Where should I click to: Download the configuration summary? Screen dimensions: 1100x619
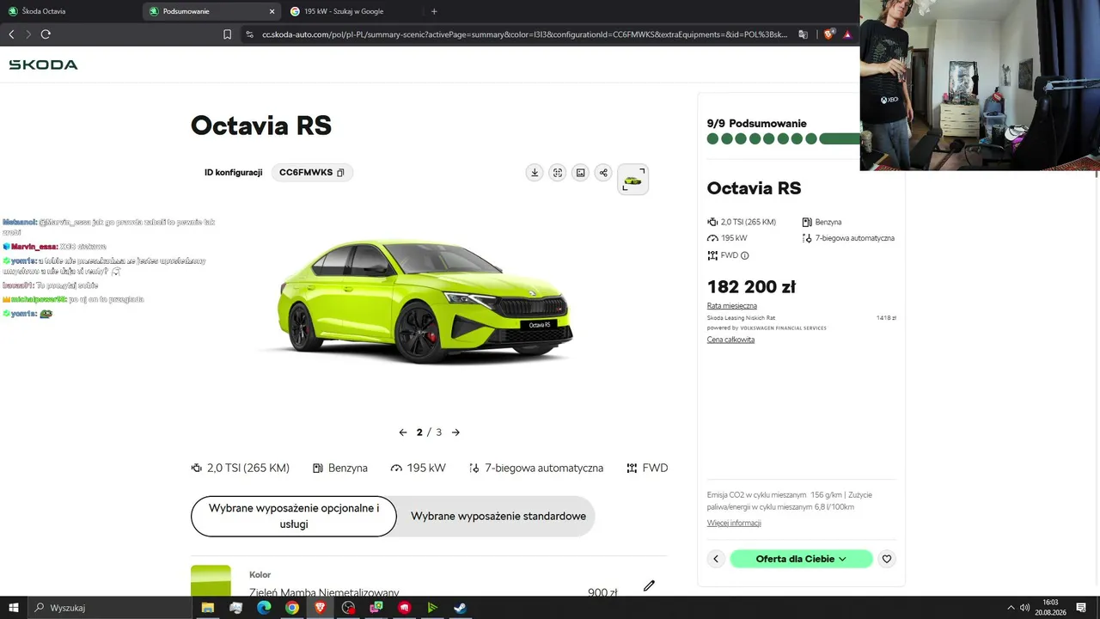[x=535, y=173]
